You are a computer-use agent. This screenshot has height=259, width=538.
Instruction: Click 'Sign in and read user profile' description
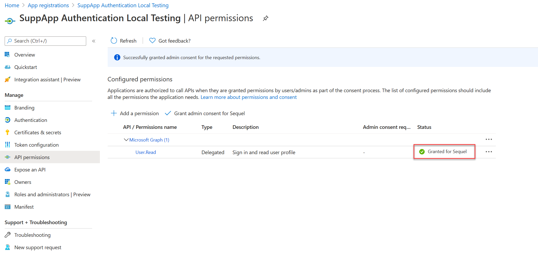click(x=264, y=152)
